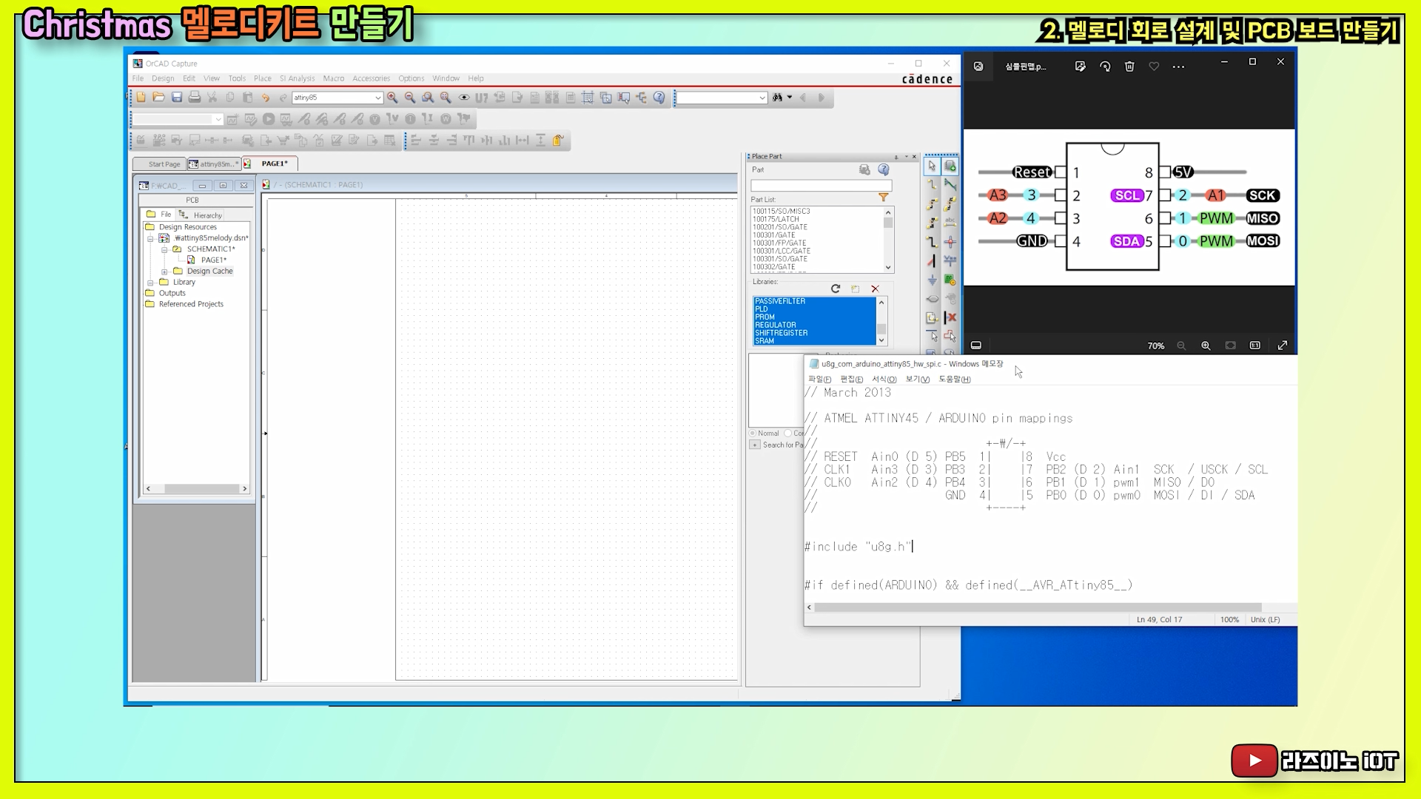Select the Normal radio button
Viewport: 1421px width, 799px height.
coord(753,434)
